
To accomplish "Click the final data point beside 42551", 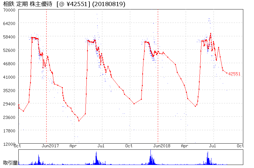I will 227,73.
